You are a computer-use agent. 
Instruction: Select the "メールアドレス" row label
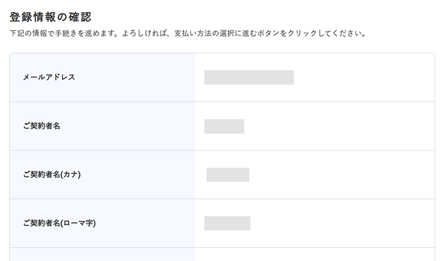click(x=49, y=77)
